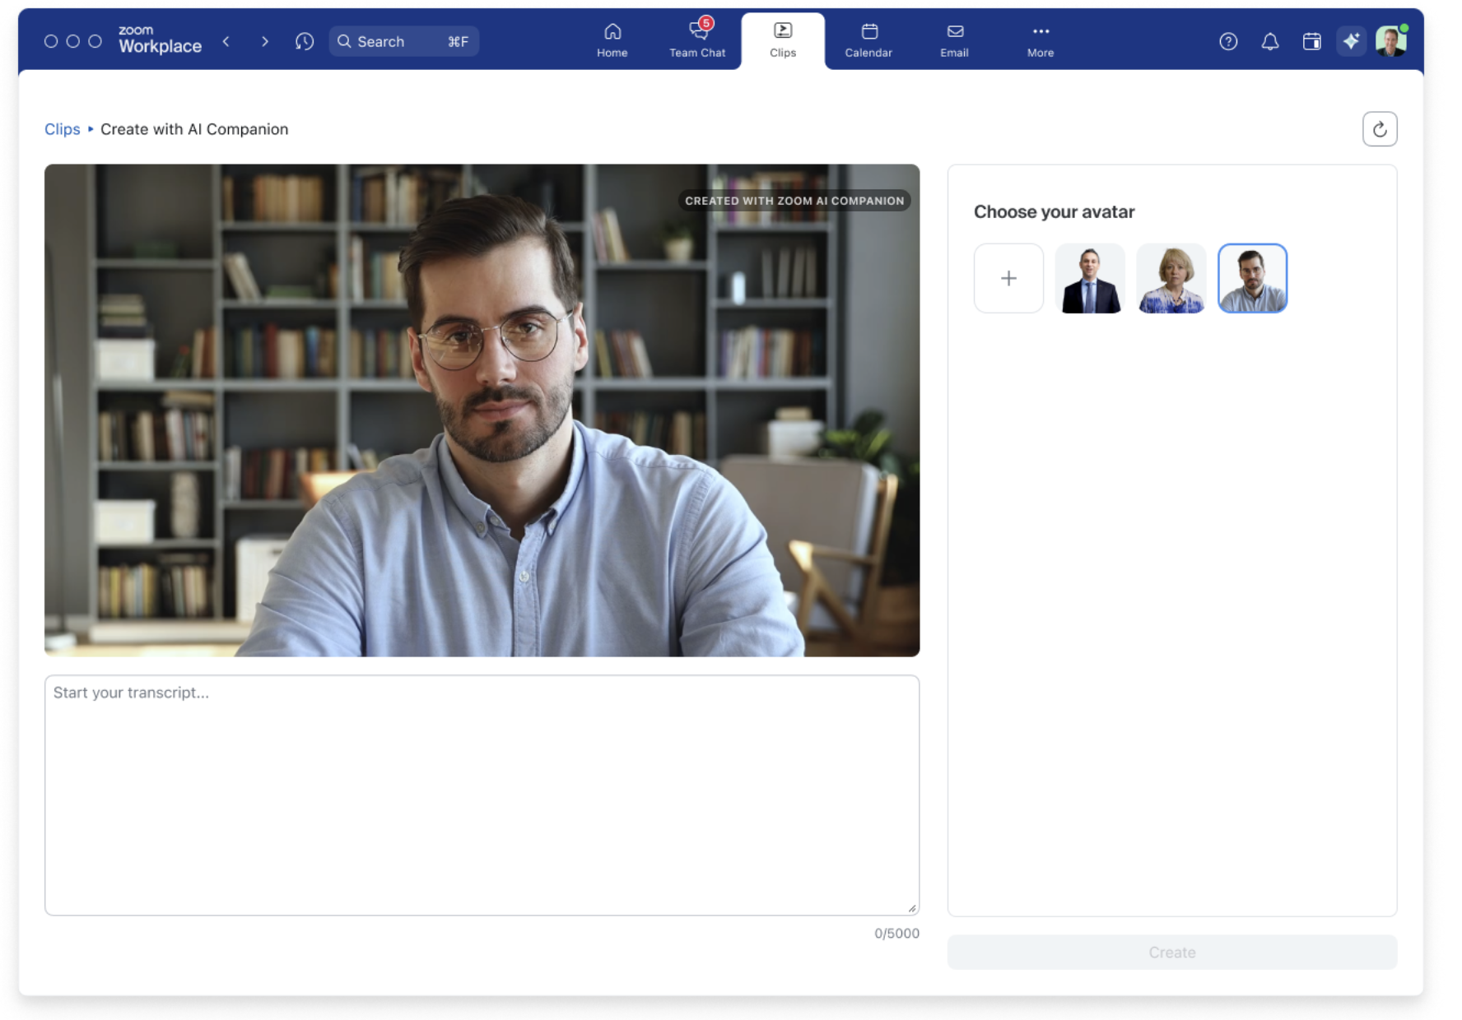Screen dimensions: 1462x1020
Task: Open the More menu
Action: tap(1041, 40)
